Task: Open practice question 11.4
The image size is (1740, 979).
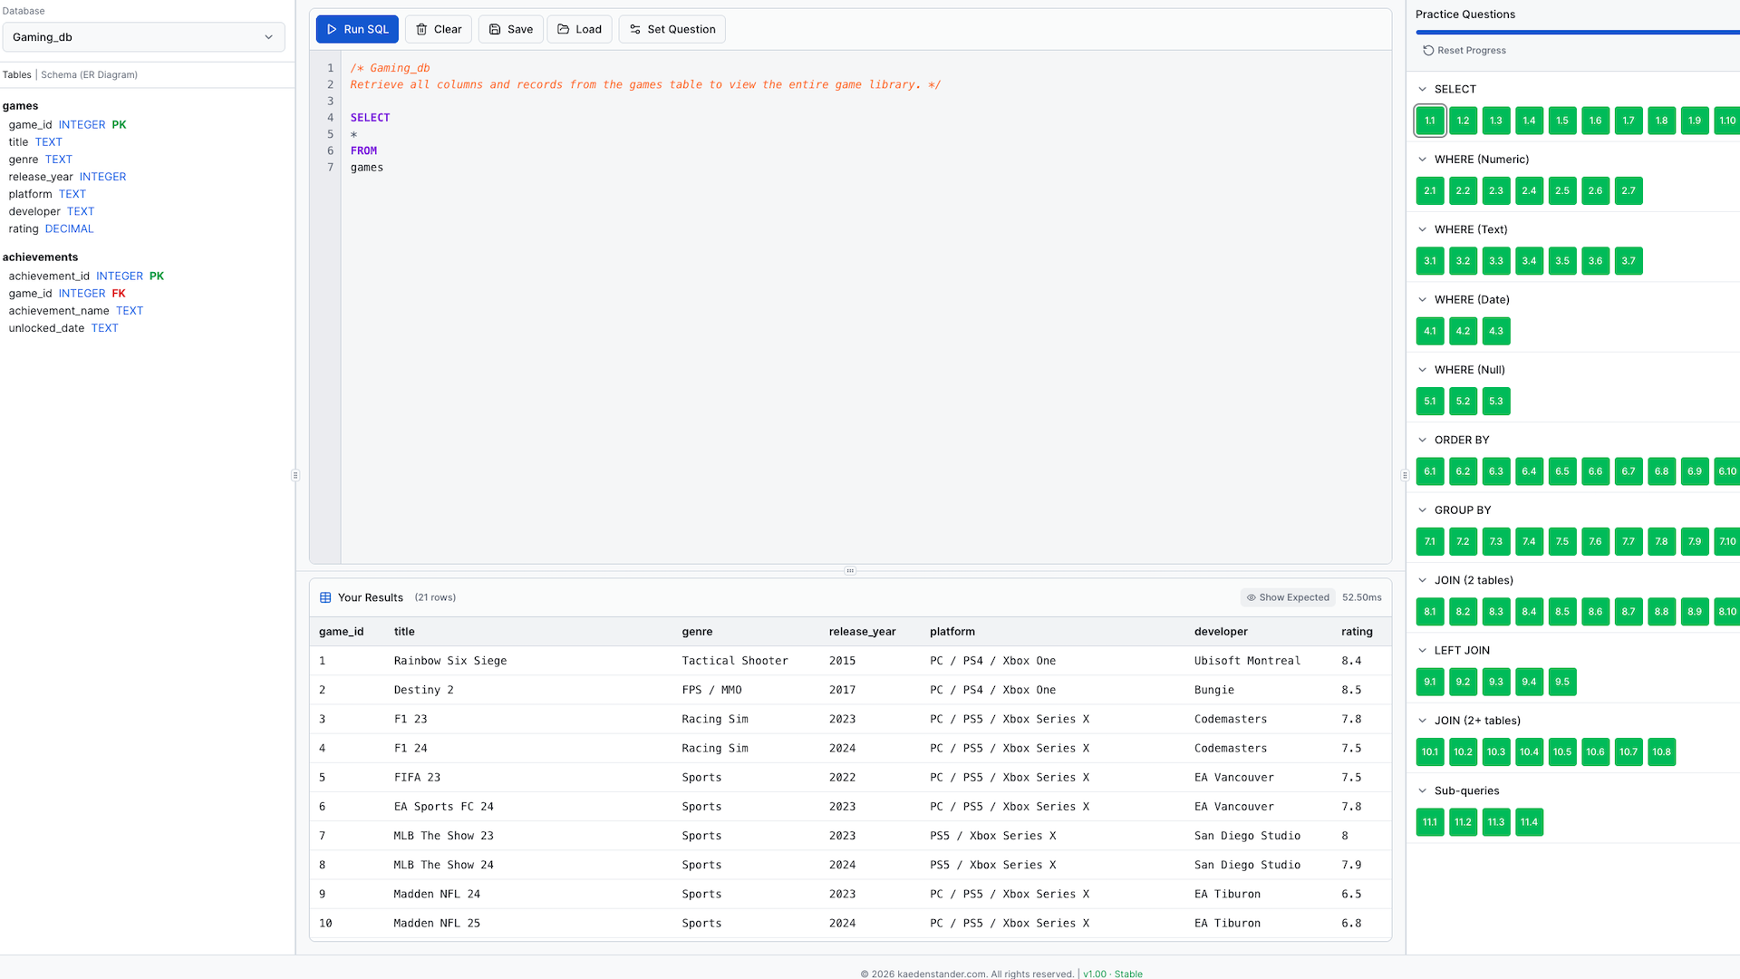Action: tap(1529, 822)
